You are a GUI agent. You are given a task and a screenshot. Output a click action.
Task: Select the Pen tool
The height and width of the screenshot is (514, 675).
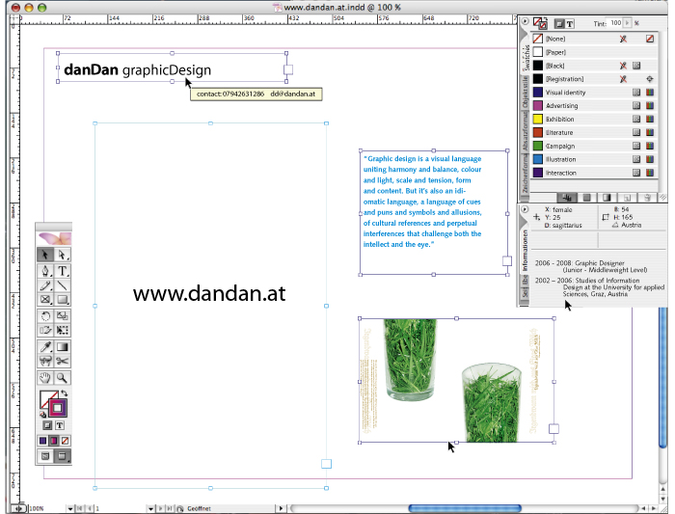point(45,271)
